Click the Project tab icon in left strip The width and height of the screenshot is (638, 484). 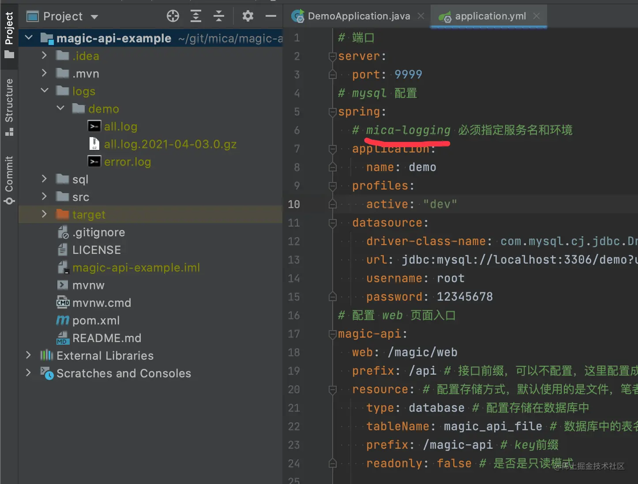9,55
